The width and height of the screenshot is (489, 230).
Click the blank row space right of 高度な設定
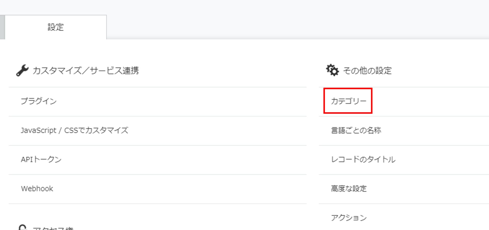428,189
